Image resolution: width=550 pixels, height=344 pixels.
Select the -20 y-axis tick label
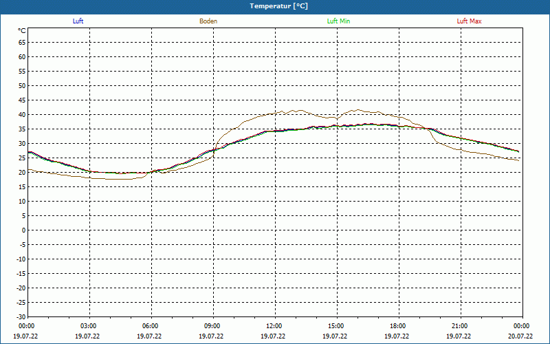point(21,288)
